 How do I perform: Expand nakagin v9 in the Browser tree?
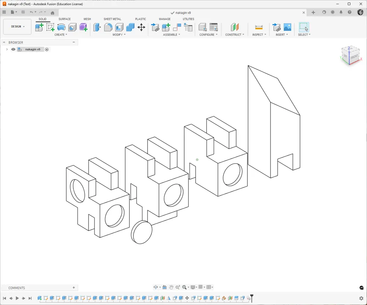pos(7,49)
